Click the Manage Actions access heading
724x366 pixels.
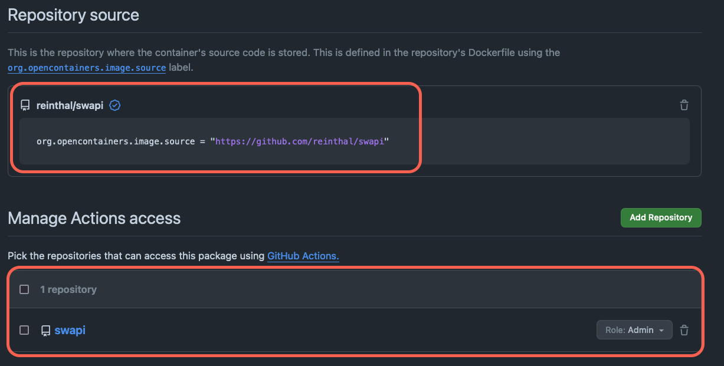(94, 218)
